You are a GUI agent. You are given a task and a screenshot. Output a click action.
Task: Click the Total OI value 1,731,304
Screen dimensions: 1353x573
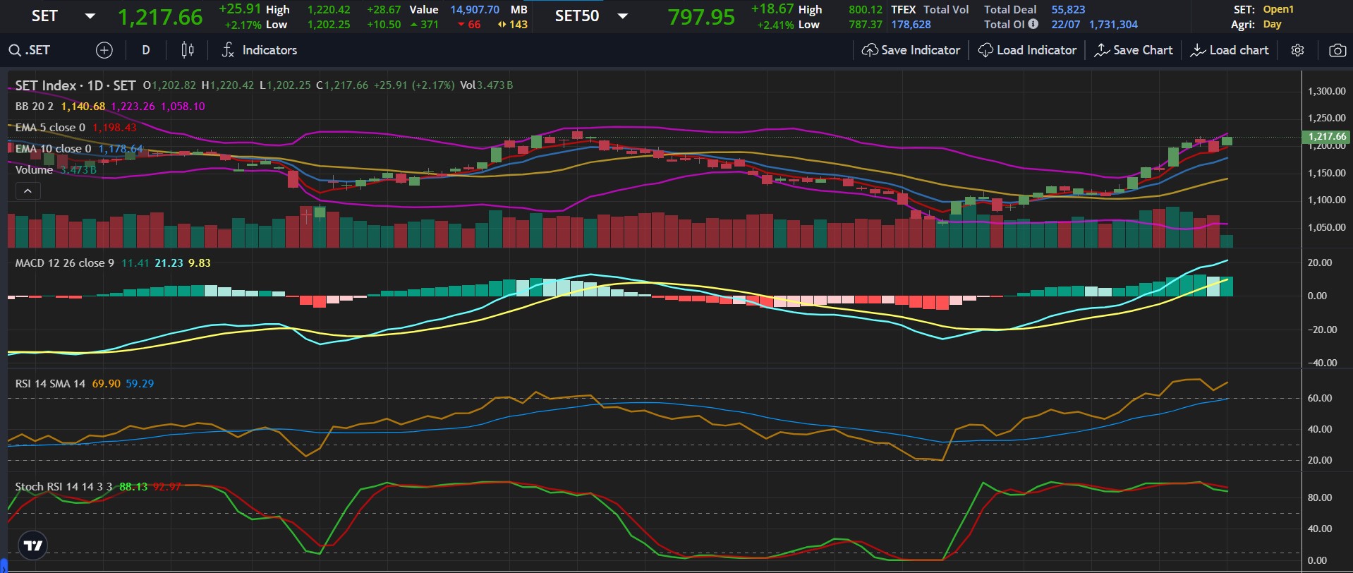1113,25
